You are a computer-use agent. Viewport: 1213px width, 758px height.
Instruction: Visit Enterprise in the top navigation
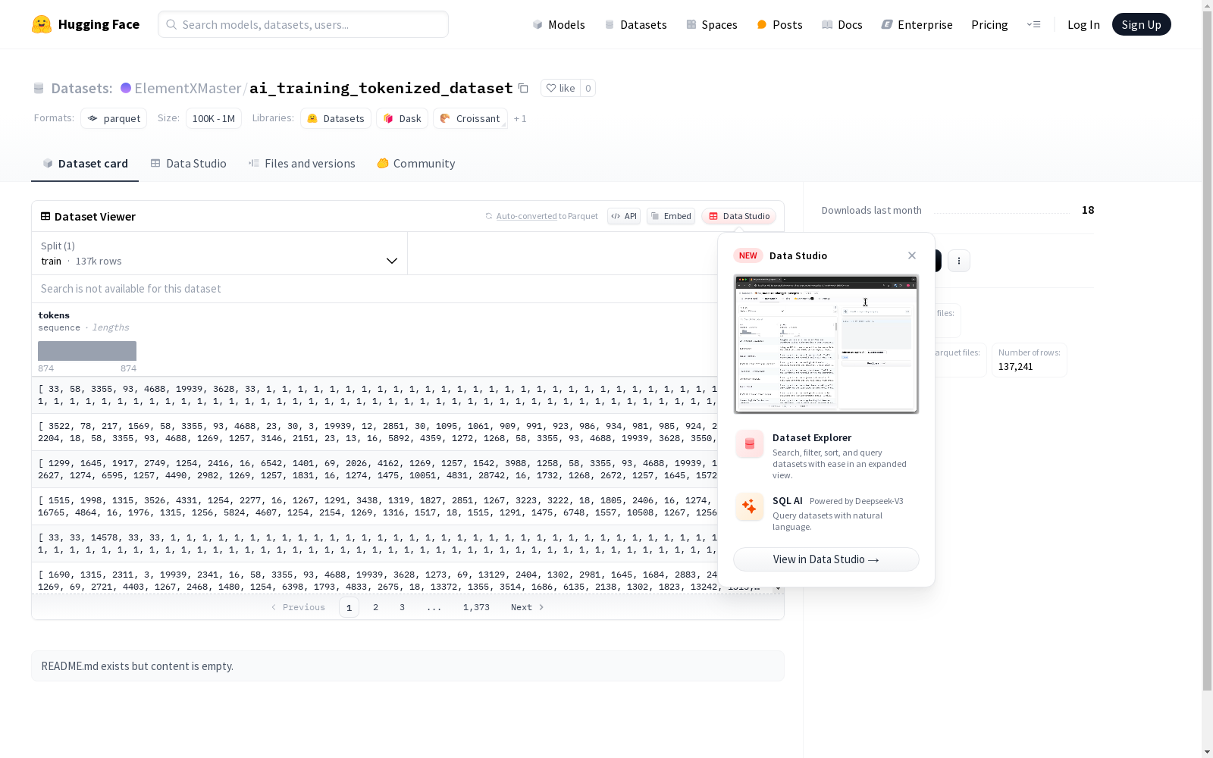point(917,24)
